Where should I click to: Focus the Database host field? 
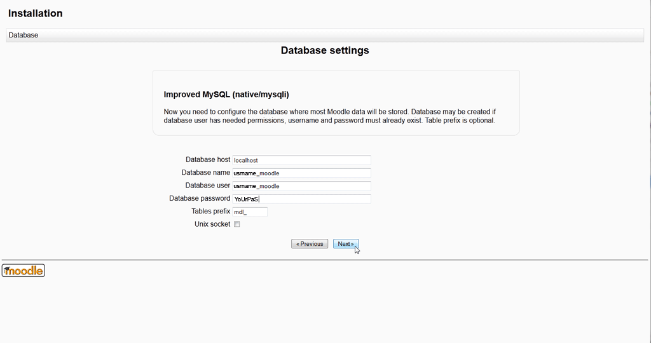(x=301, y=160)
